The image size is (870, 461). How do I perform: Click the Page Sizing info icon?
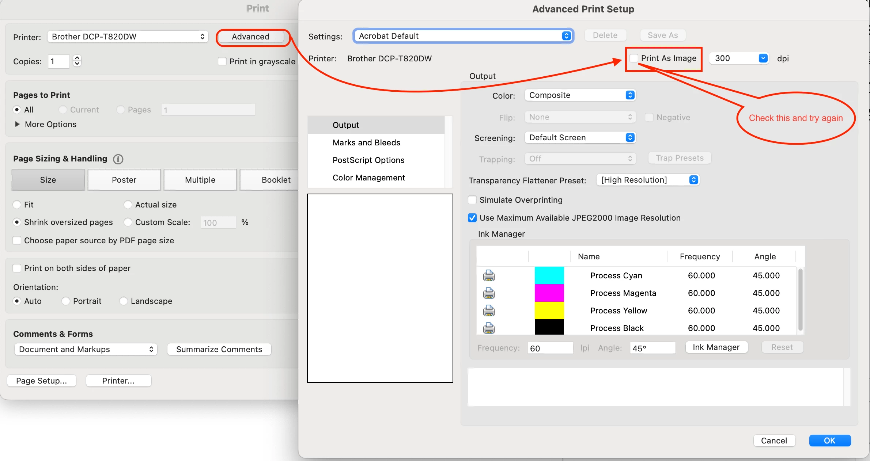[x=118, y=159]
